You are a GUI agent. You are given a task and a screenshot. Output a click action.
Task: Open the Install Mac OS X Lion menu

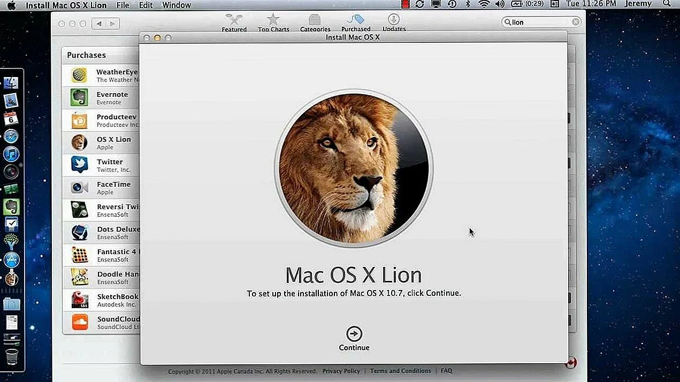point(66,5)
